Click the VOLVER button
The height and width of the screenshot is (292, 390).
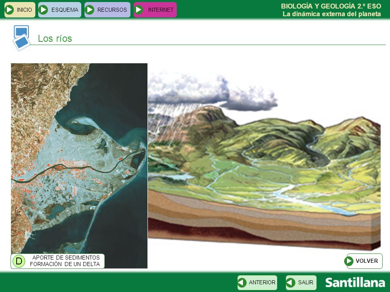pos(363,261)
